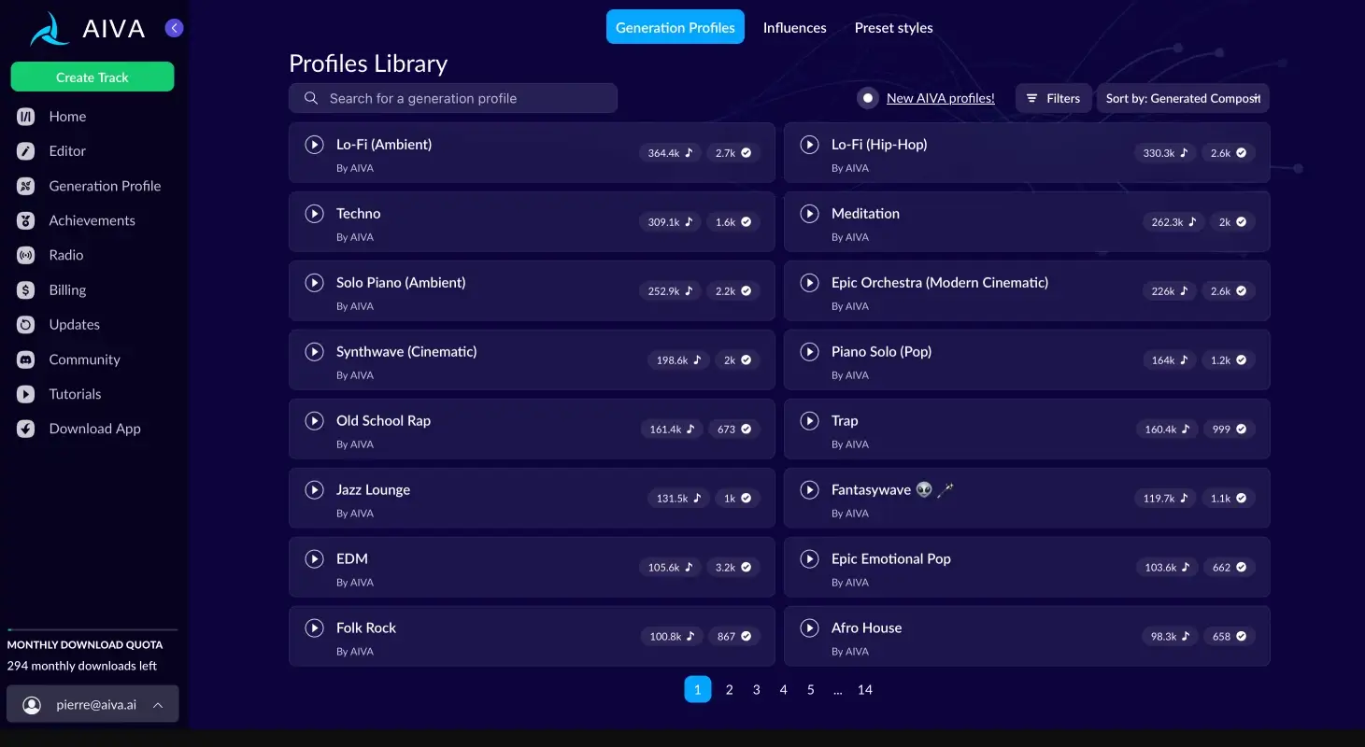Click the Editor pencil icon

coord(26,151)
